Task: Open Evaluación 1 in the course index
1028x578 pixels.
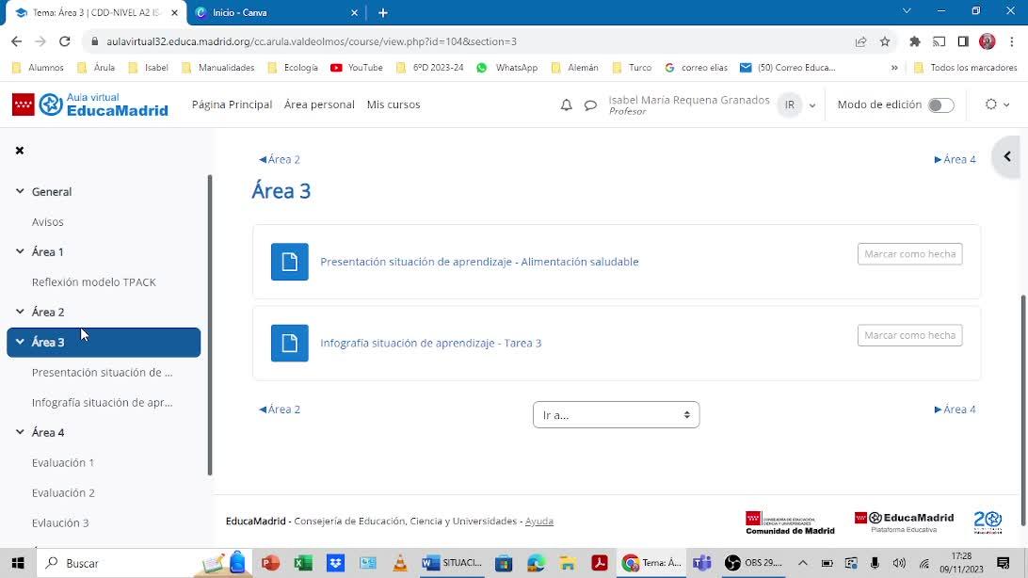Action: 63,462
